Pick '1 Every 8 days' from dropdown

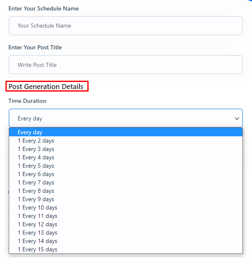126,191
